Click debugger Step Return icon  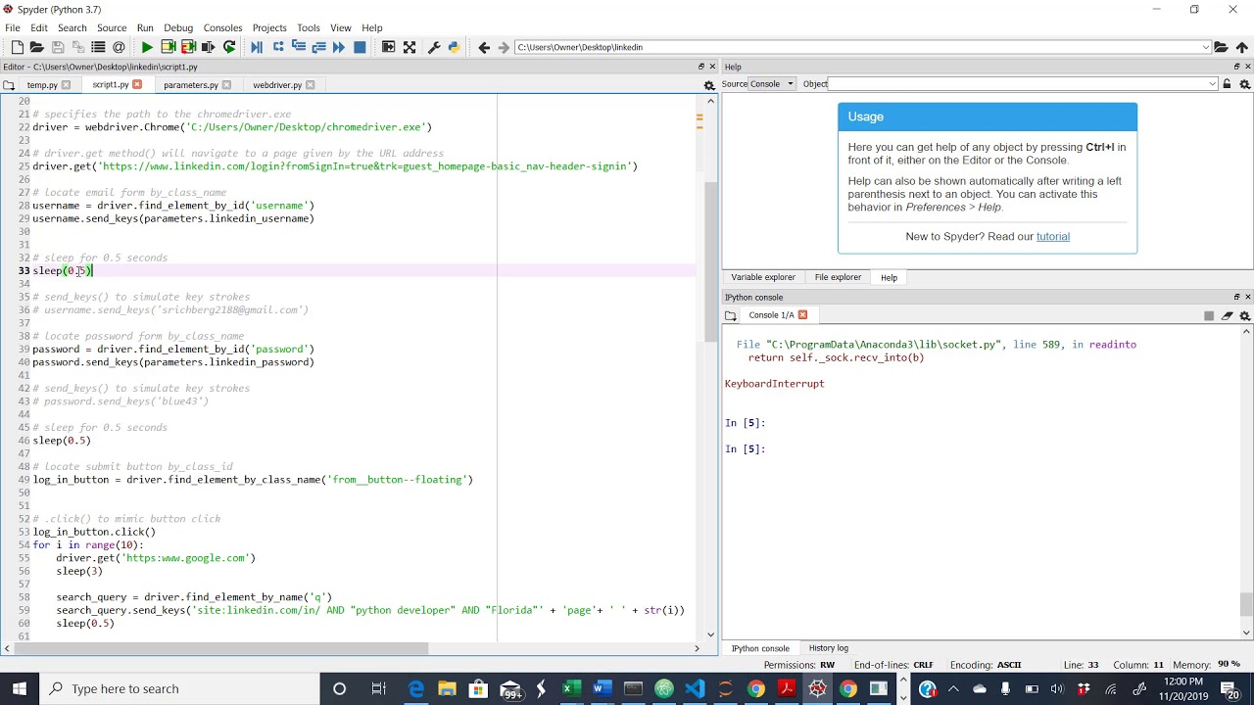(x=318, y=47)
